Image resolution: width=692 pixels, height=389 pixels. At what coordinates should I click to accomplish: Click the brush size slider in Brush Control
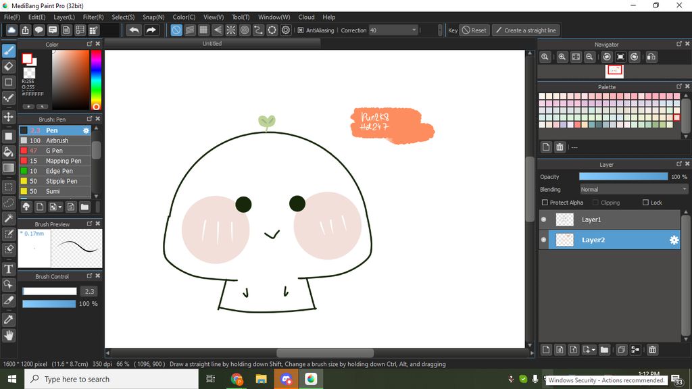49,291
